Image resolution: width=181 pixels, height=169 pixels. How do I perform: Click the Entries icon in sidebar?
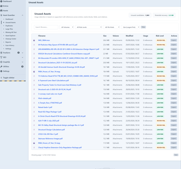point(1,6)
